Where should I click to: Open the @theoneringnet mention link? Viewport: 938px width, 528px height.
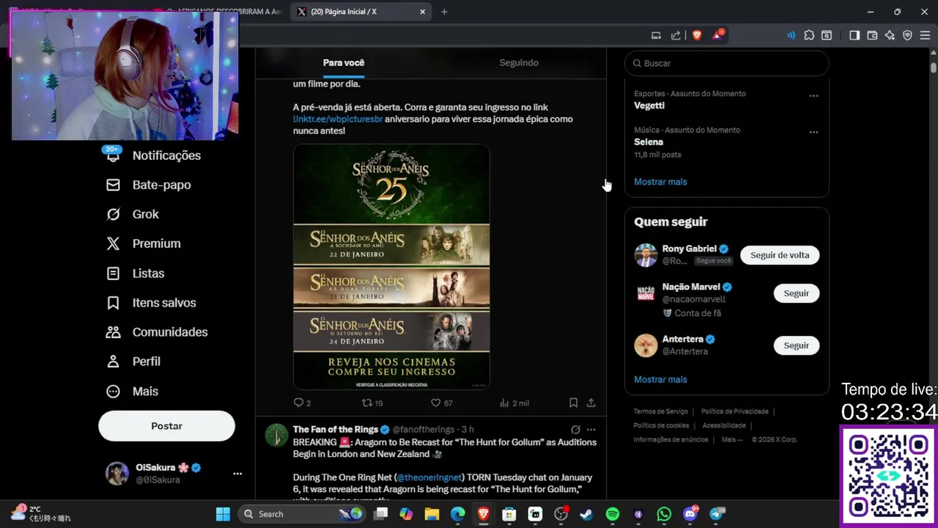point(430,477)
